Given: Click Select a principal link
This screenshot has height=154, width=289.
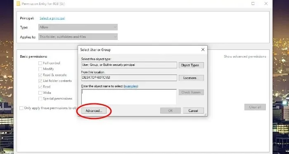Looking at the screenshot, I should 52,18.
